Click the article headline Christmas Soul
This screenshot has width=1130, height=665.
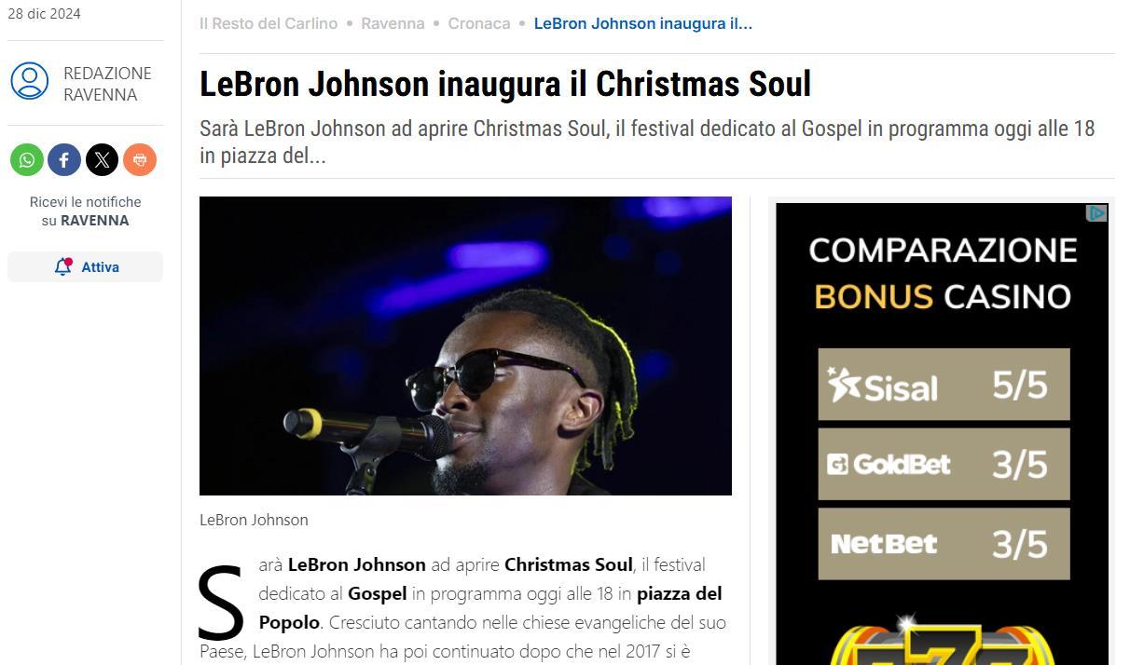click(x=505, y=84)
